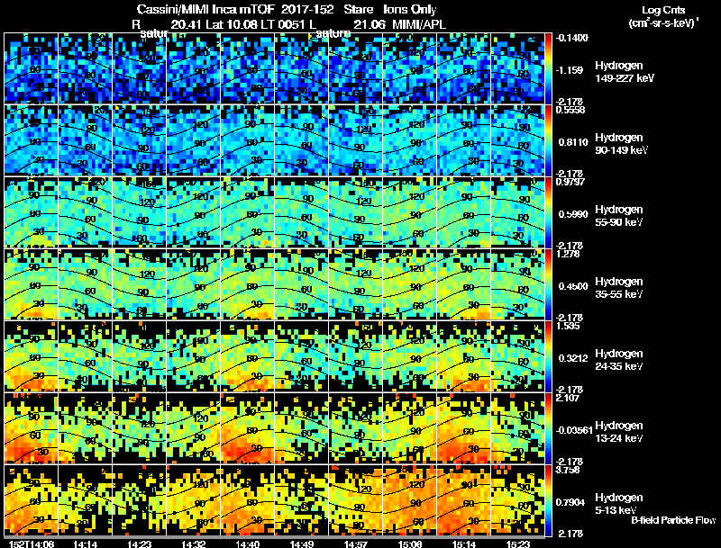Click the '-0.1400' colorbar maximum value
721x548 pixels.
pos(572,38)
